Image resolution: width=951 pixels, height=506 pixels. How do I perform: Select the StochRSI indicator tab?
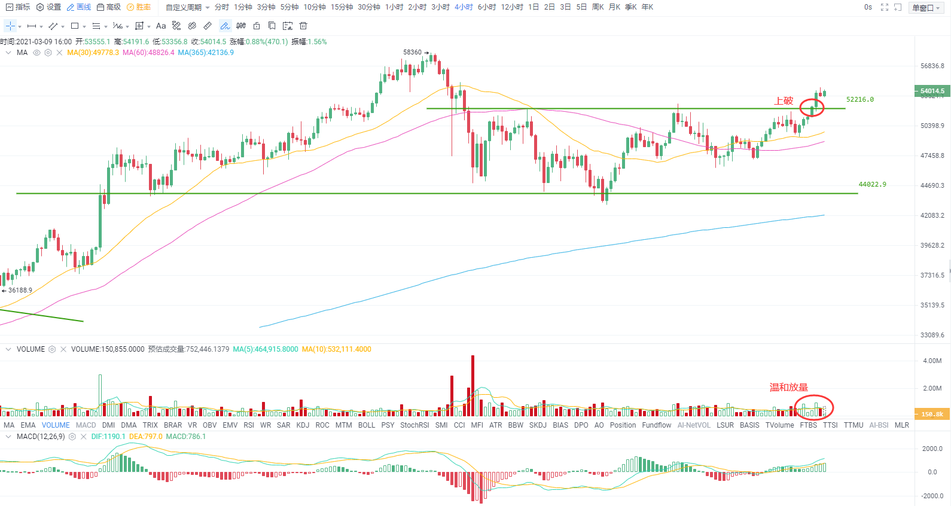pos(414,425)
